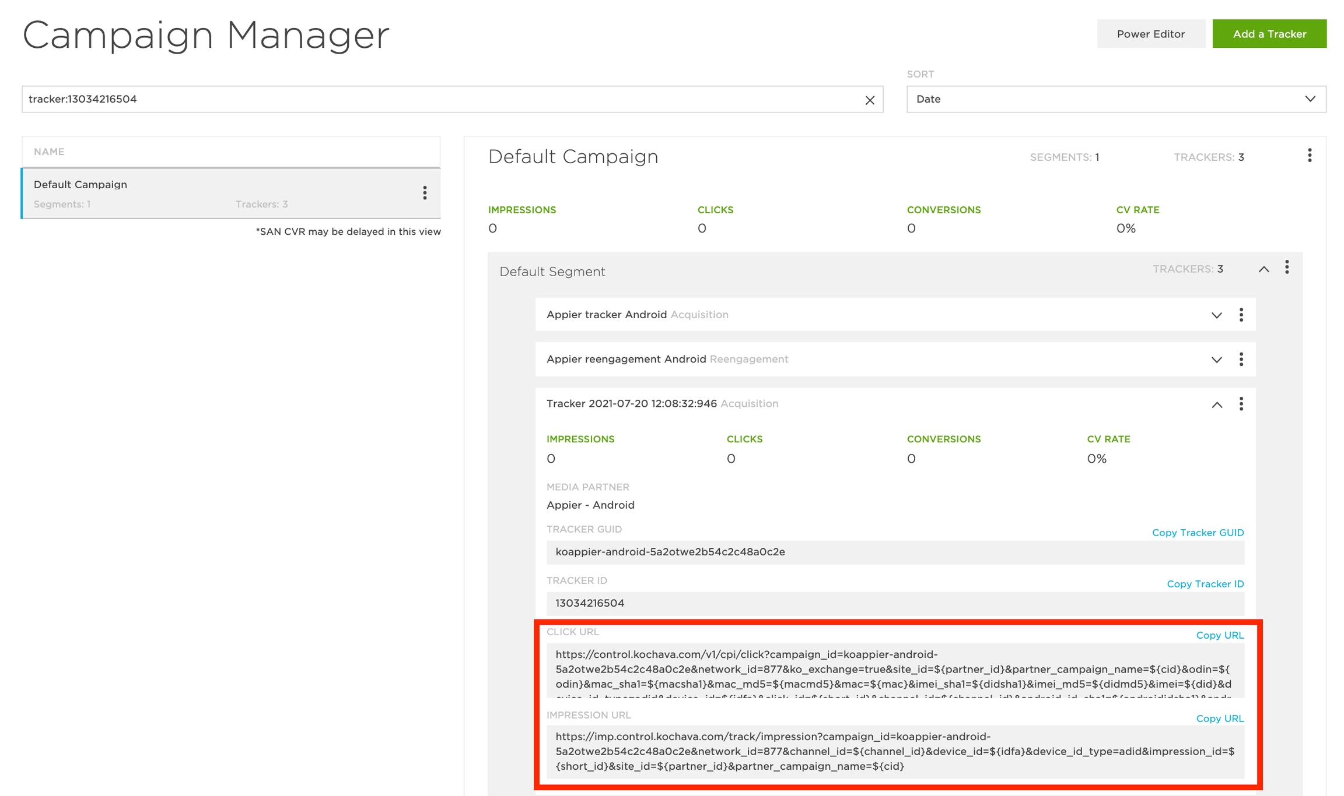Expand Appier reengagement Android details
Image resolution: width=1344 pixels, height=796 pixels.
tap(1216, 360)
